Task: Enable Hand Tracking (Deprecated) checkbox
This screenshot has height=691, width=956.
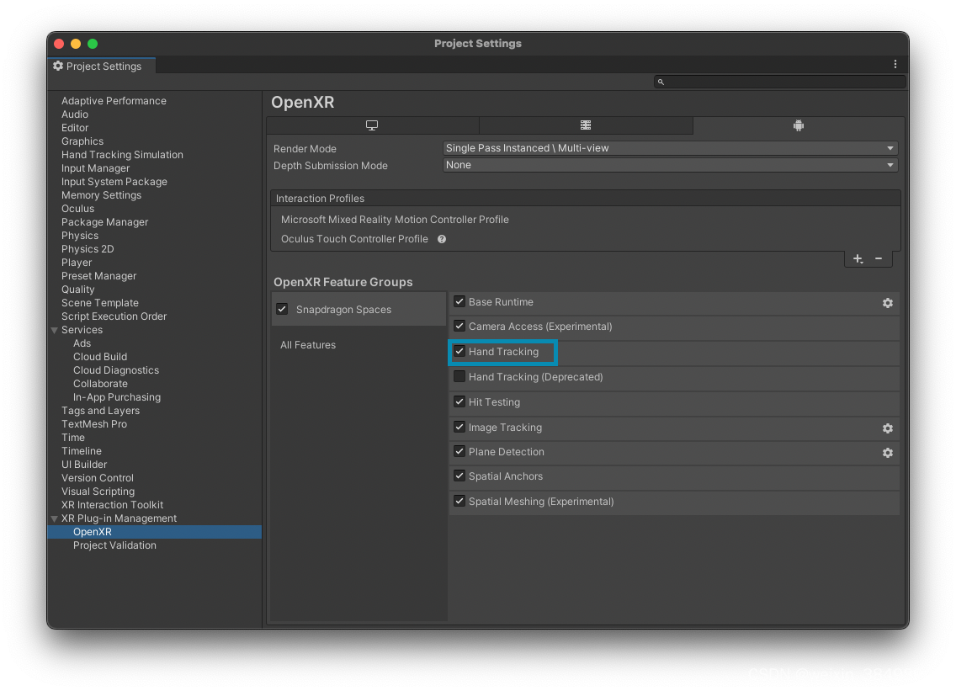Action: coord(459,377)
